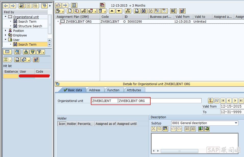Image resolution: width=244 pixels, height=157 pixels.
Task: Click the printer icon in top toolbar
Action: click(137, 11)
